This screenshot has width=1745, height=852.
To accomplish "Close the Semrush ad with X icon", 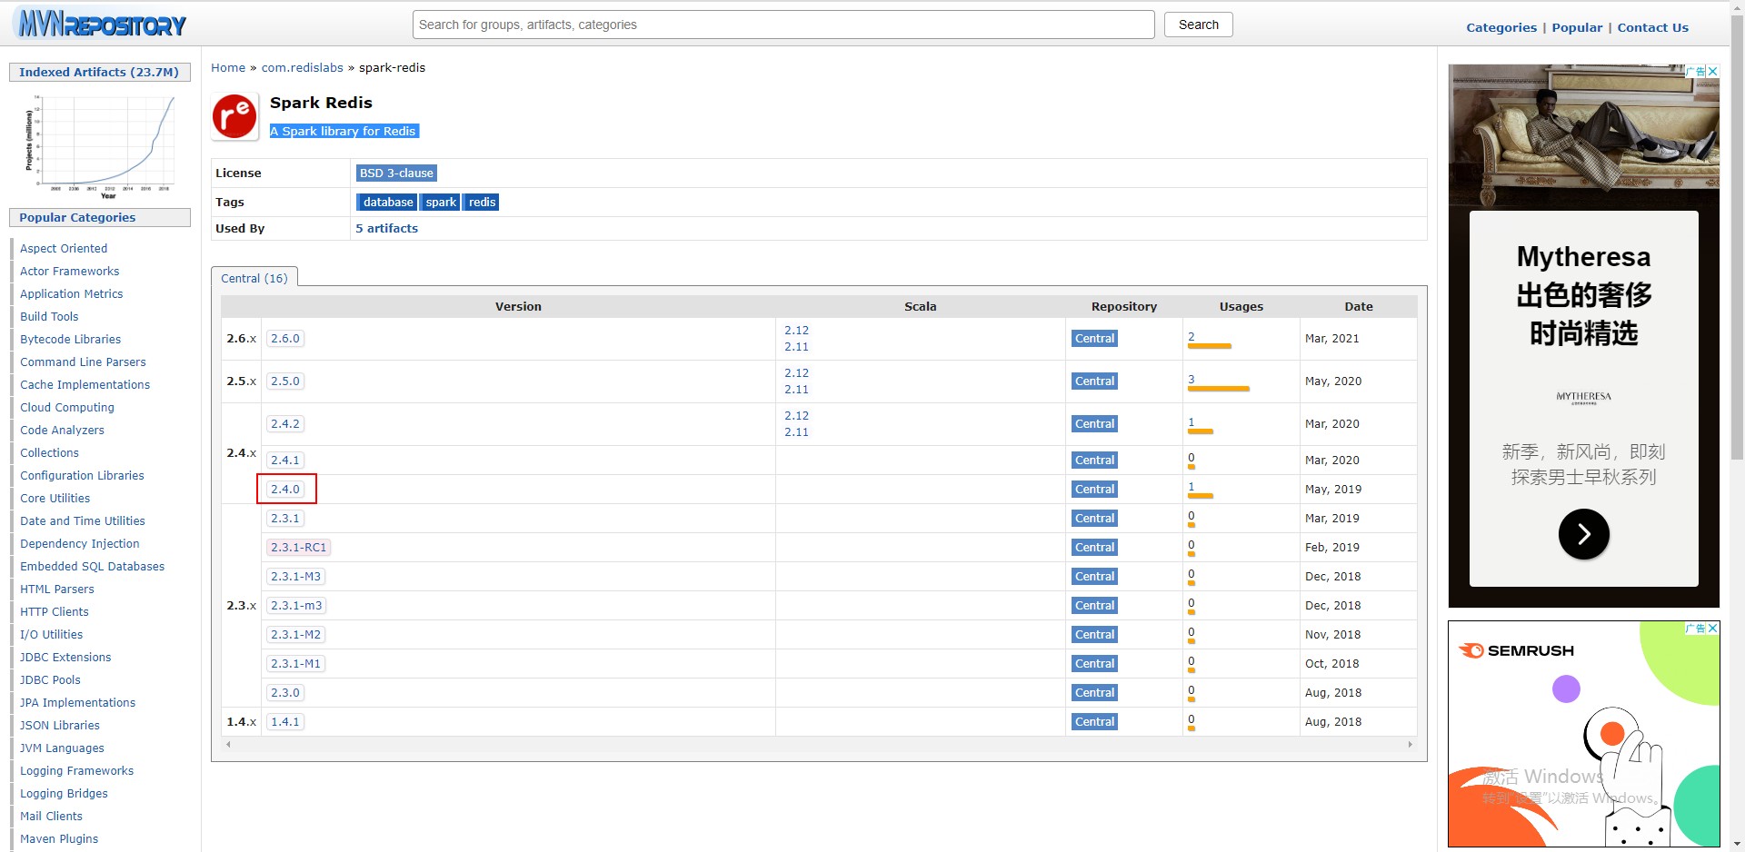I will pyautogui.click(x=1713, y=628).
